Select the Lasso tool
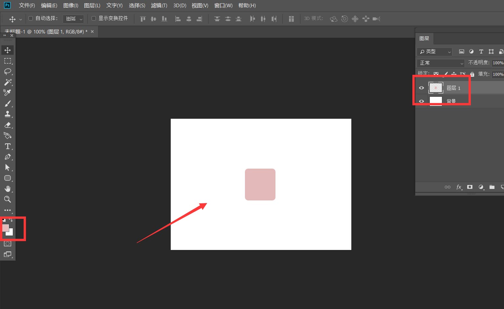Screen dimensions: 504x309 coord(8,72)
